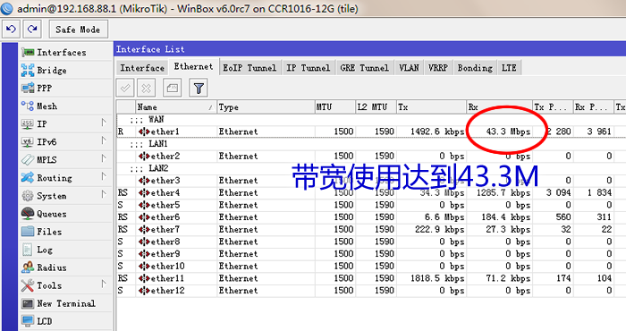
Task: Expand the IPv6 submenu arrow
Action: [x=104, y=140]
